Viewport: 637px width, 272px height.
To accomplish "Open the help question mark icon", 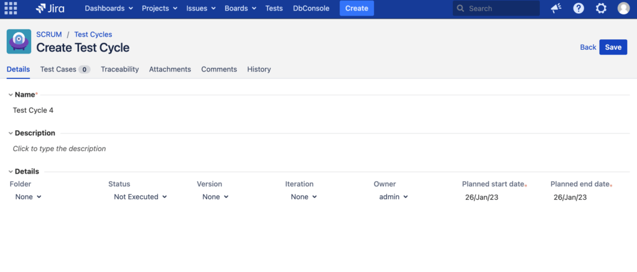I will click(x=579, y=9).
